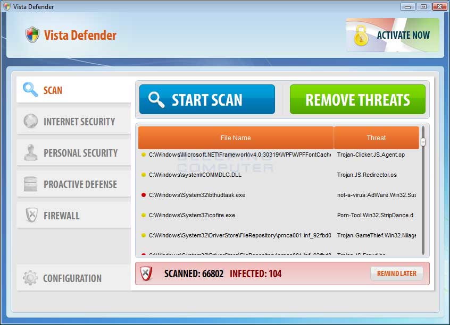This screenshot has width=450, height=325.
Task: Click threat Trojan-Clicker.JS.Agent.op
Action: 371,155
